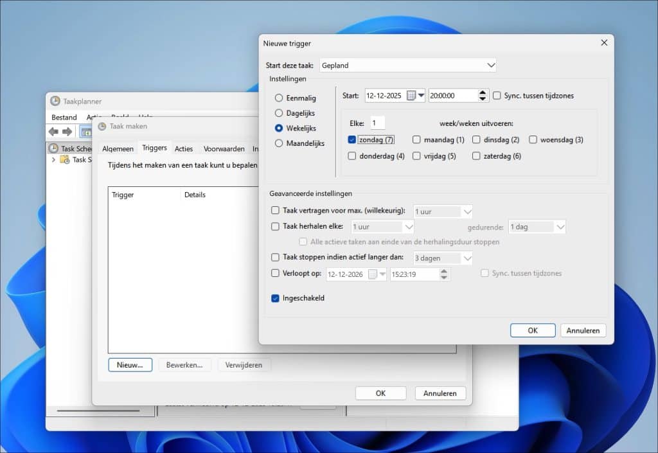Close the Nieuwe trigger dialog
Screen dimensions: 658x453
pos(603,43)
